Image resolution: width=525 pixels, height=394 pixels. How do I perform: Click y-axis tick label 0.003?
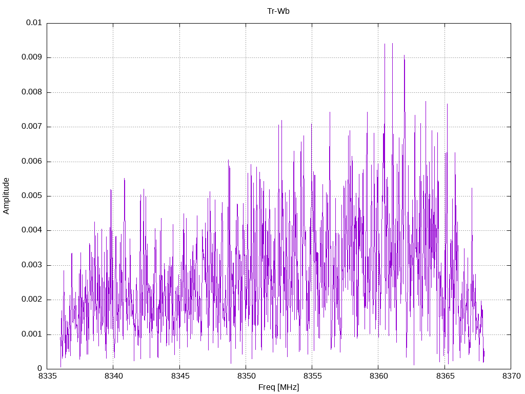[x=32, y=265]
